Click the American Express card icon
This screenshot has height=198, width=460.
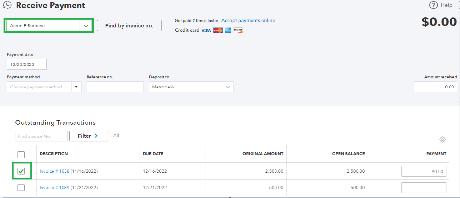(228, 31)
